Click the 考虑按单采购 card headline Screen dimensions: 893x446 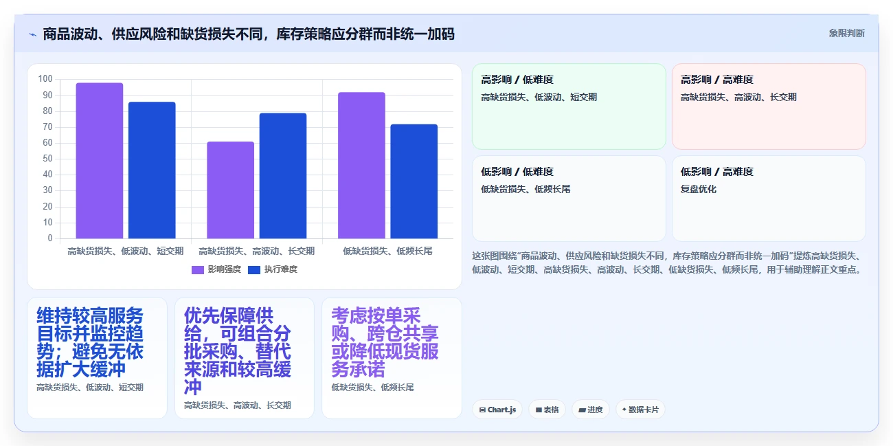coord(385,342)
